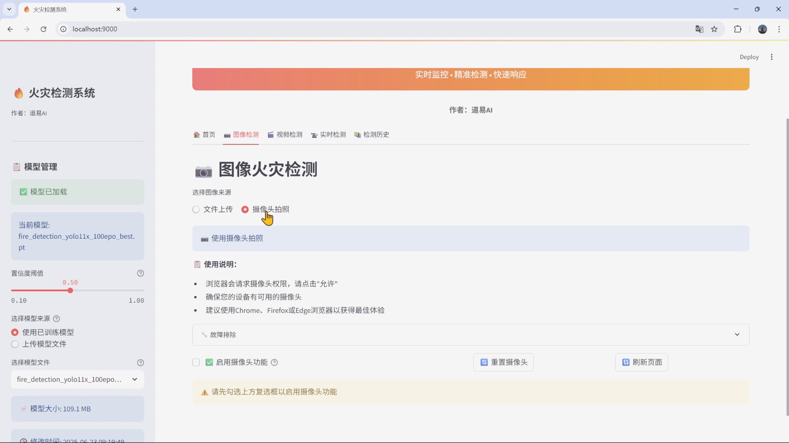Open the three-dot menu beside Deploy
This screenshot has width=789, height=443.
(x=772, y=57)
